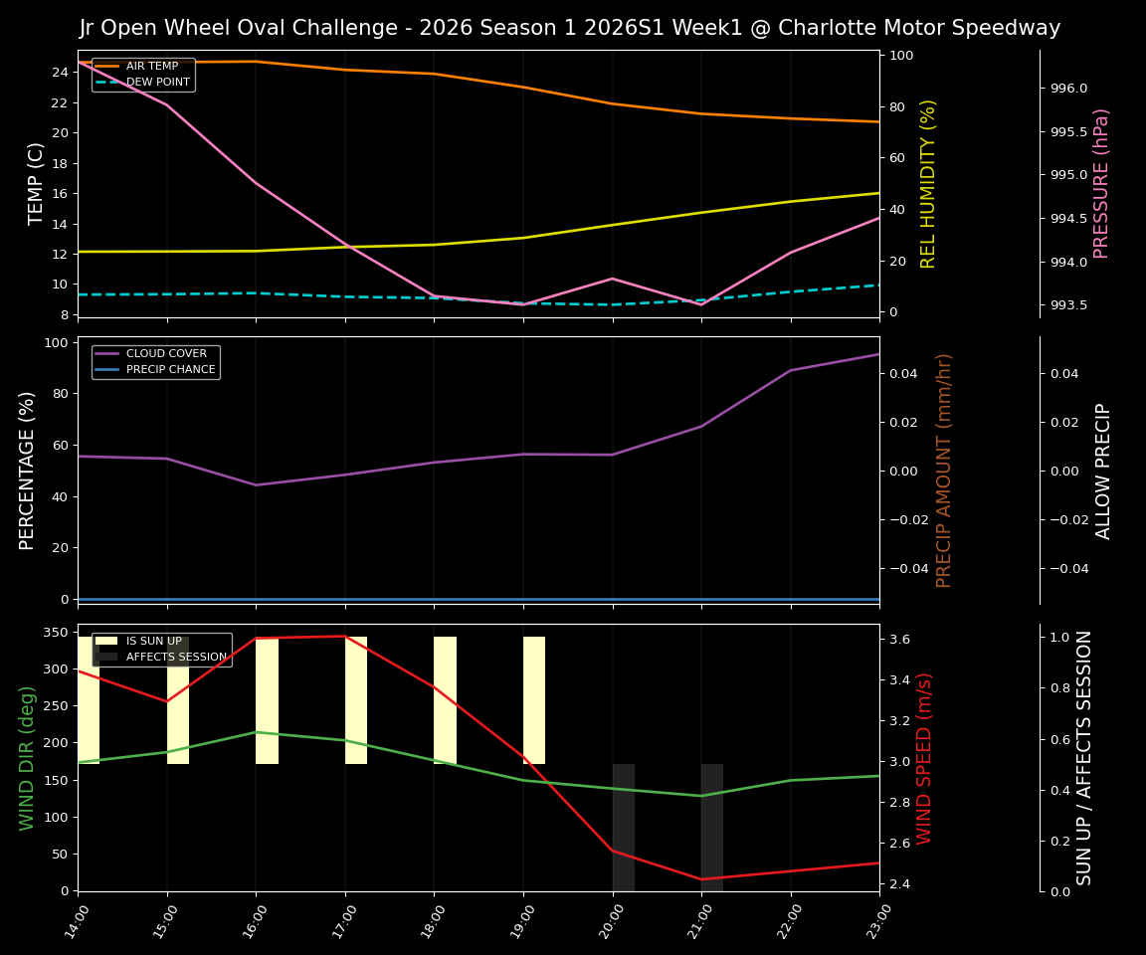Select the AIR TEMP legend line sample
The width and height of the screenshot is (1146, 955).
click(x=105, y=66)
